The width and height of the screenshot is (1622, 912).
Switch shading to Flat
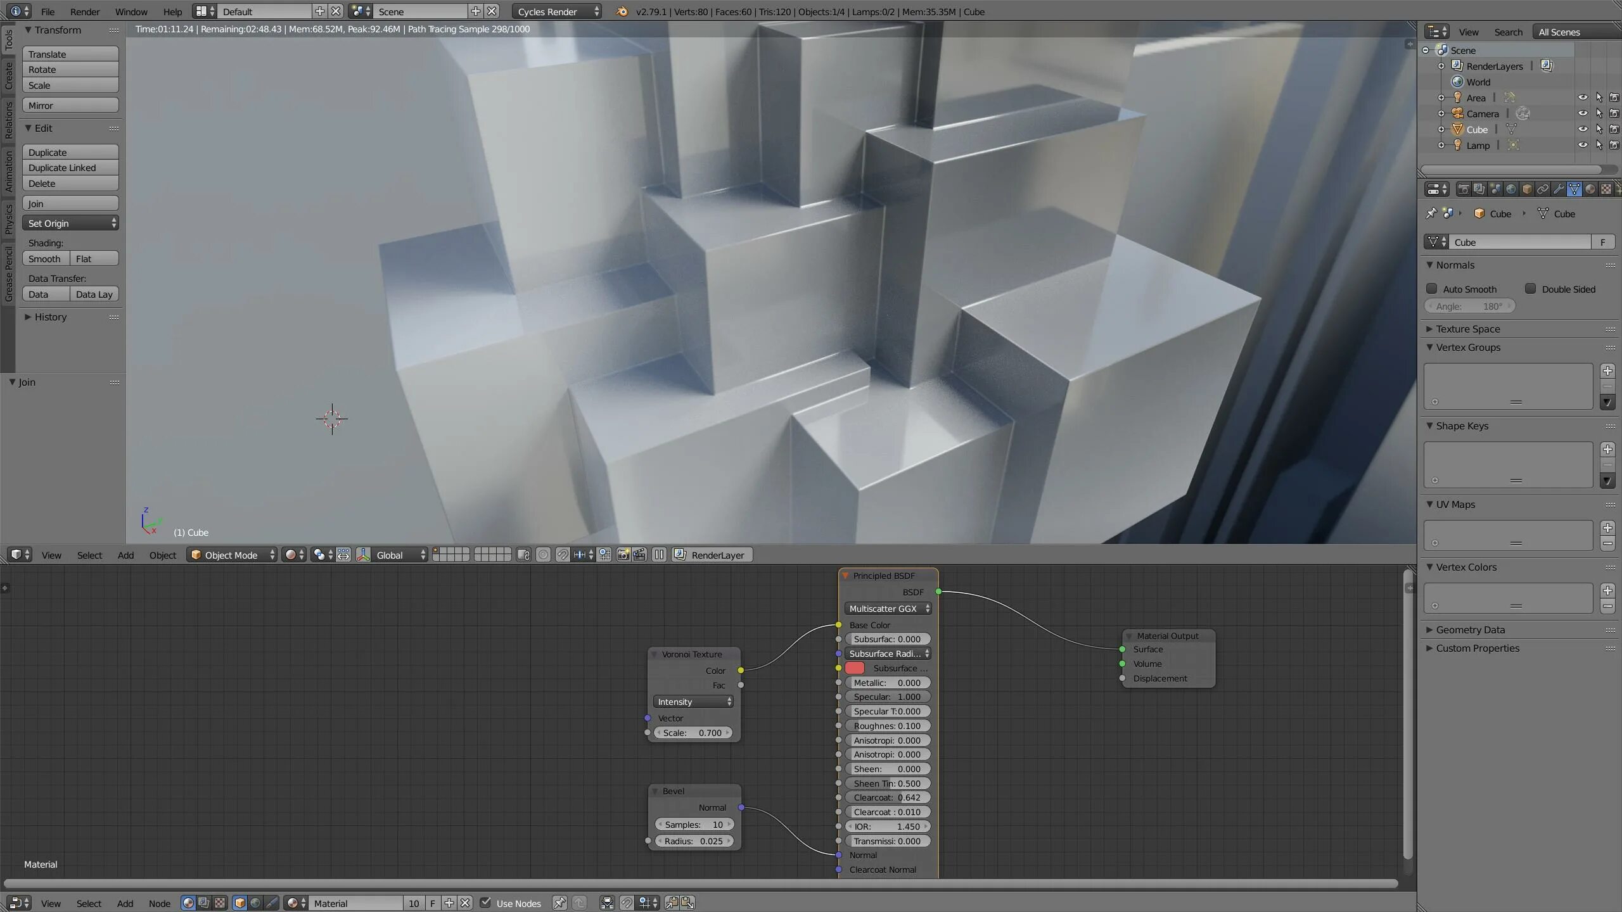(84, 258)
